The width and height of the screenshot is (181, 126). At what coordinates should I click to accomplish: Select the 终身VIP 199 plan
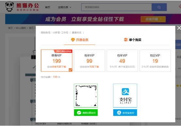coord(57,61)
